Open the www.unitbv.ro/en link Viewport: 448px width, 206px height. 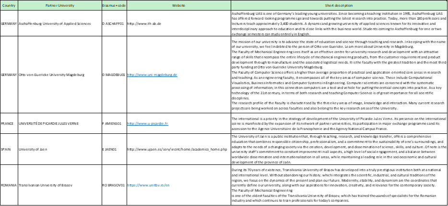149,184
